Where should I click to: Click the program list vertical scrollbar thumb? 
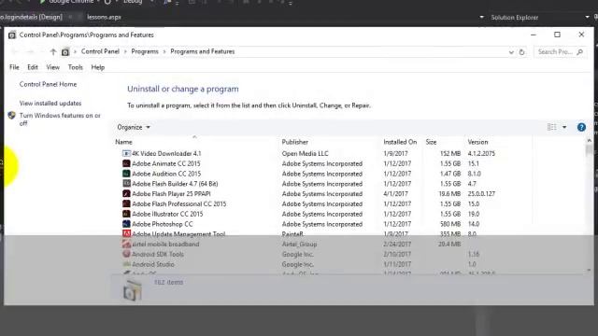point(589,150)
